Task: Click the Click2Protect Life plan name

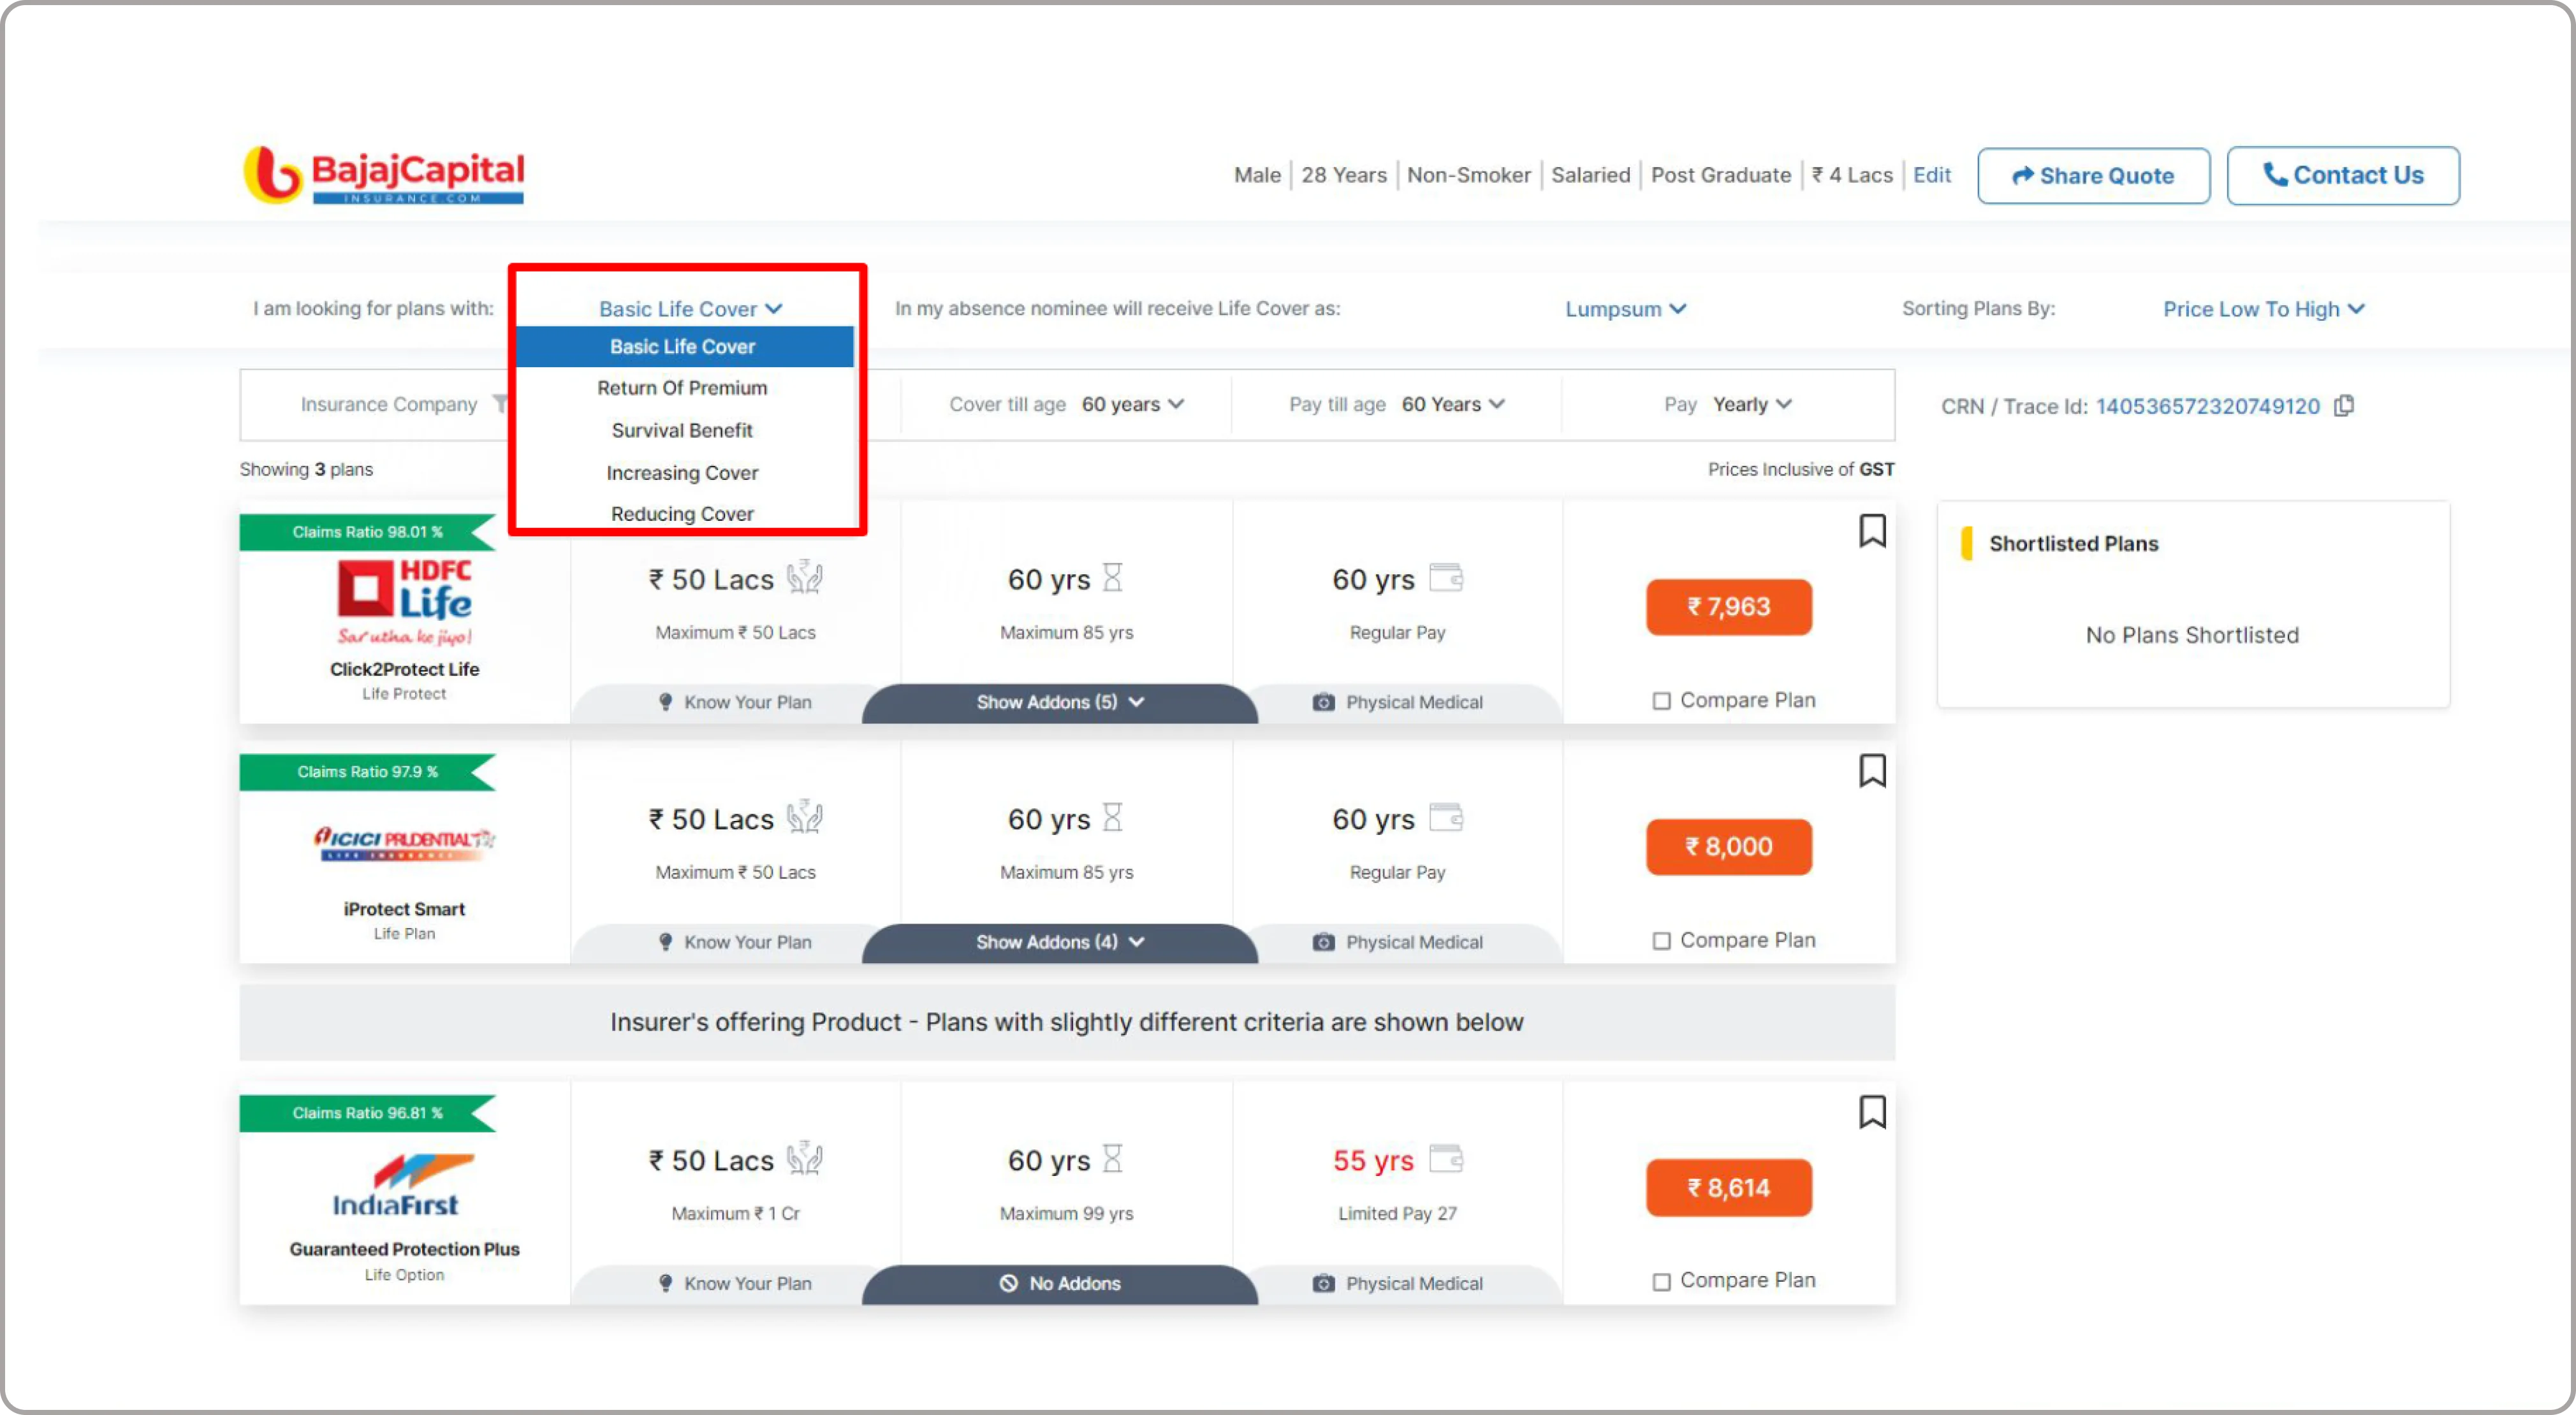Action: point(404,669)
